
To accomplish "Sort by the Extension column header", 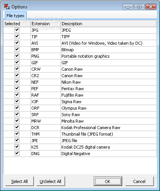I will pos(46,24).
